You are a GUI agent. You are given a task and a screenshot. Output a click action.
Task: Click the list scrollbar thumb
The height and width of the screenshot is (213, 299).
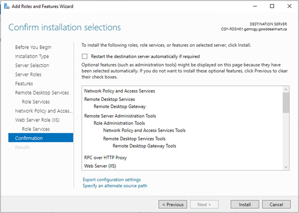click(x=286, y=103)
